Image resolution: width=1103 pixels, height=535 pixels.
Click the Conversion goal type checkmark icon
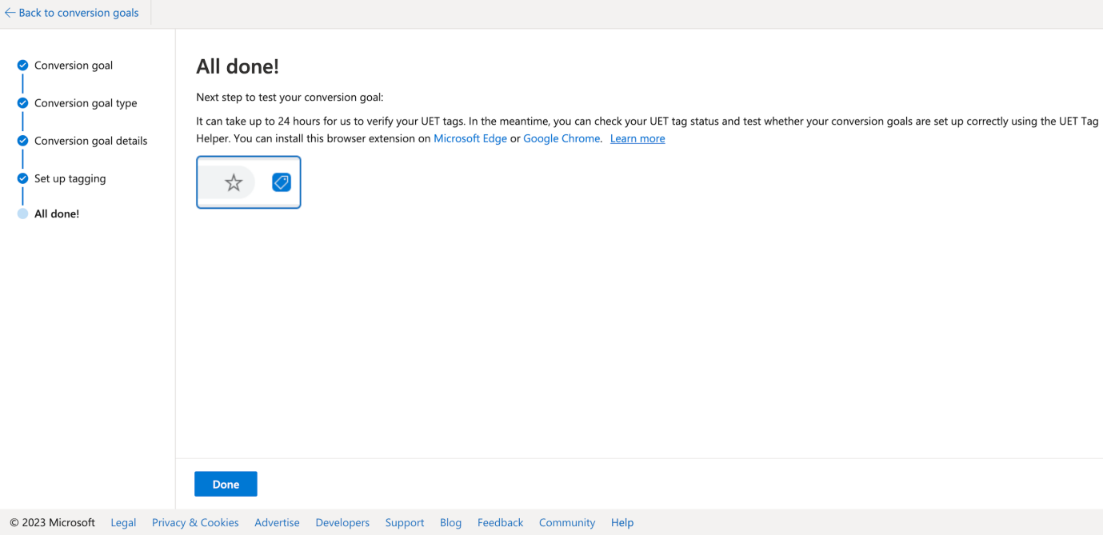click(22, 103)
